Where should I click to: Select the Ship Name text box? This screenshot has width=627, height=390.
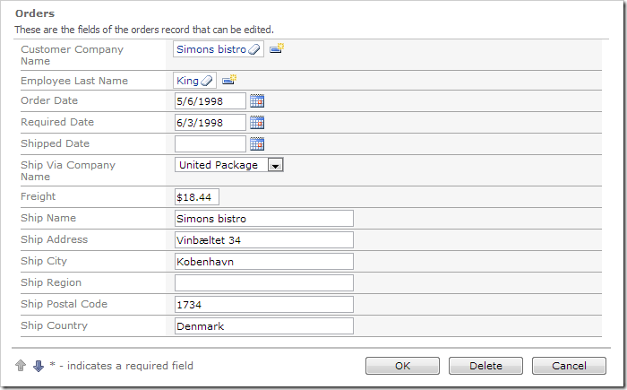coord(264,219)
